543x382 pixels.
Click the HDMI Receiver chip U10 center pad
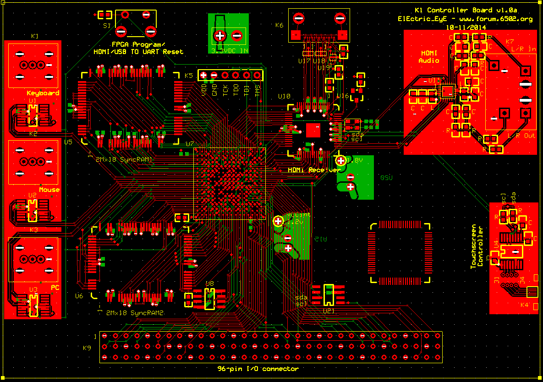click(x=313, y=130)
